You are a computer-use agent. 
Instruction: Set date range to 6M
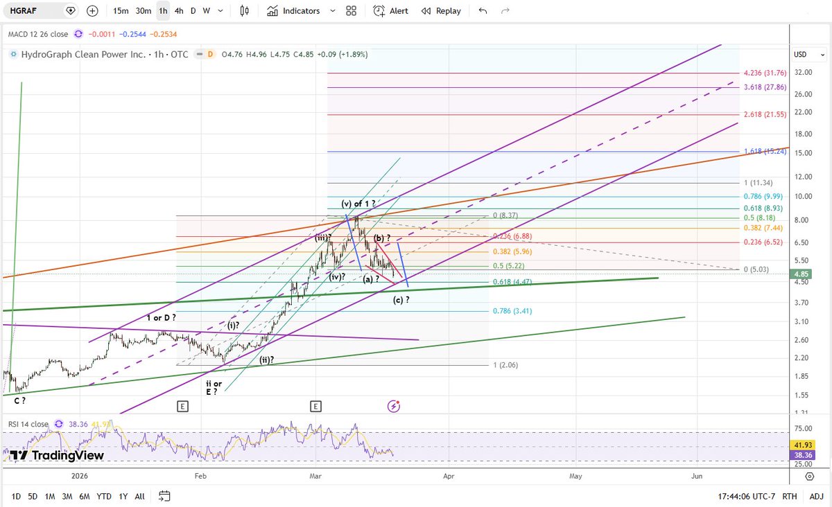point(84,496)
